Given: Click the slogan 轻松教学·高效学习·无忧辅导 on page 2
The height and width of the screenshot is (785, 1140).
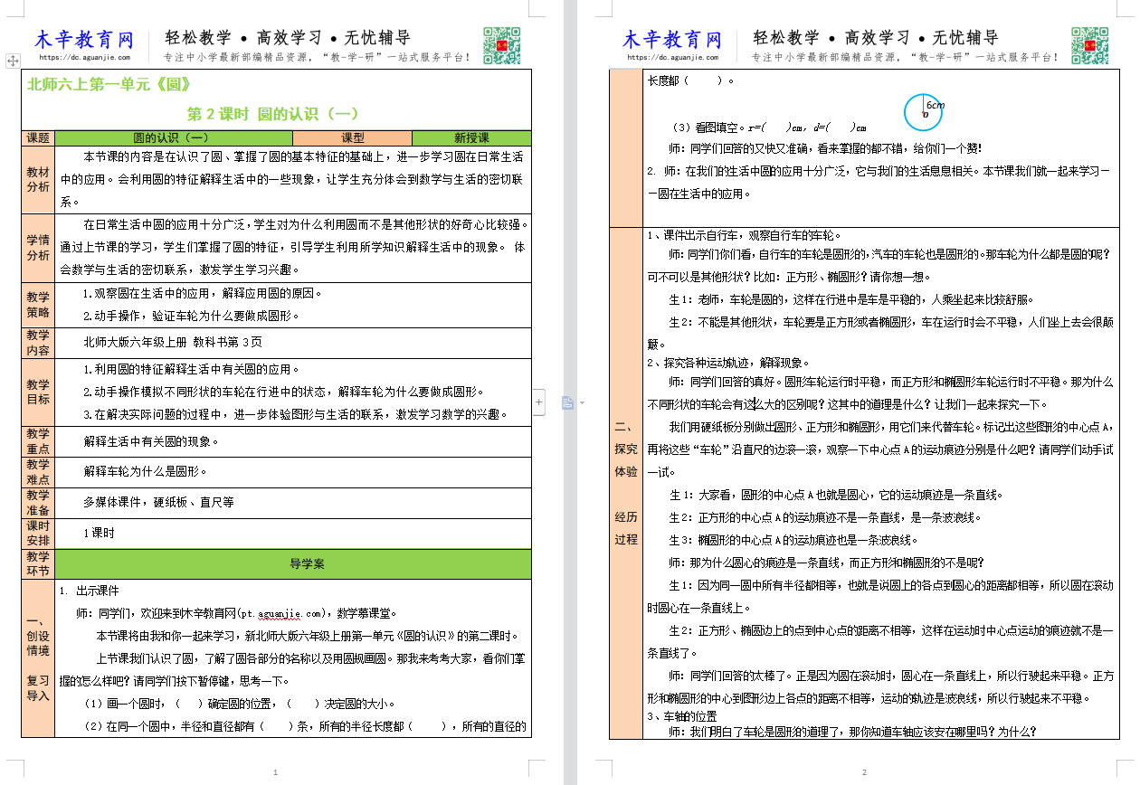Looking at the screenshot, I should [x=877, y=38].
